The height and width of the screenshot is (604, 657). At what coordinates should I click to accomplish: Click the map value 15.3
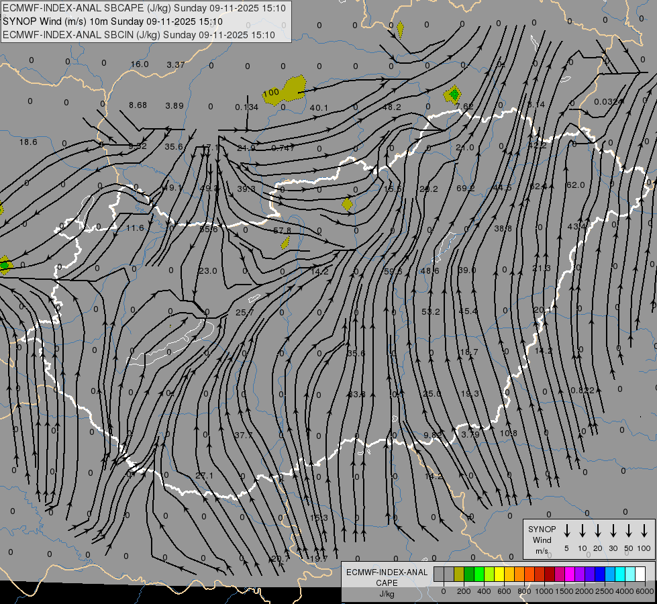[319, 517]
